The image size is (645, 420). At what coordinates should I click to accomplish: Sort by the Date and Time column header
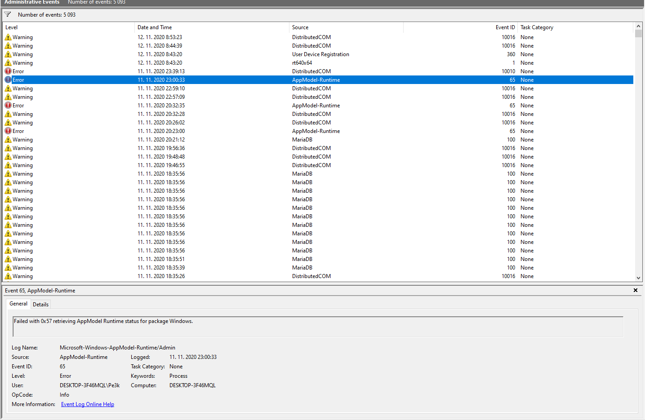tap(212, 27)
